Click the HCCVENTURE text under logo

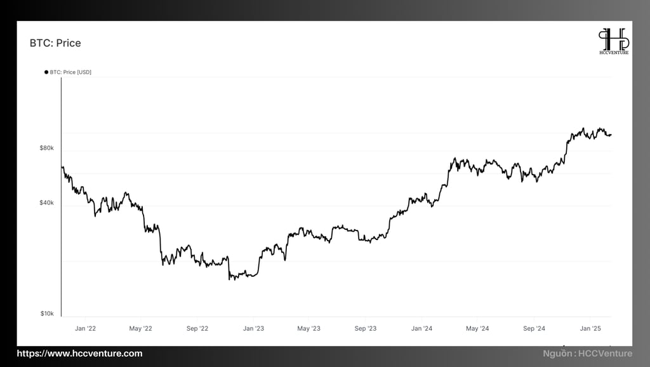coord(614,53)
